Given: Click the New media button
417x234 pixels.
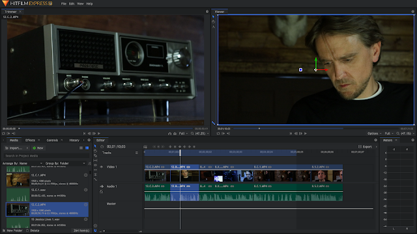Looking at the screenshot, I should (x=38, y=148).
